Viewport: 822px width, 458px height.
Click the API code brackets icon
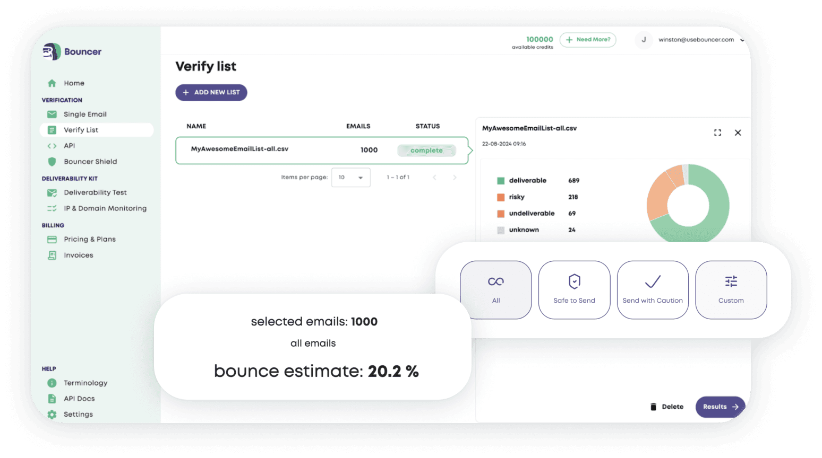[52, 146]
